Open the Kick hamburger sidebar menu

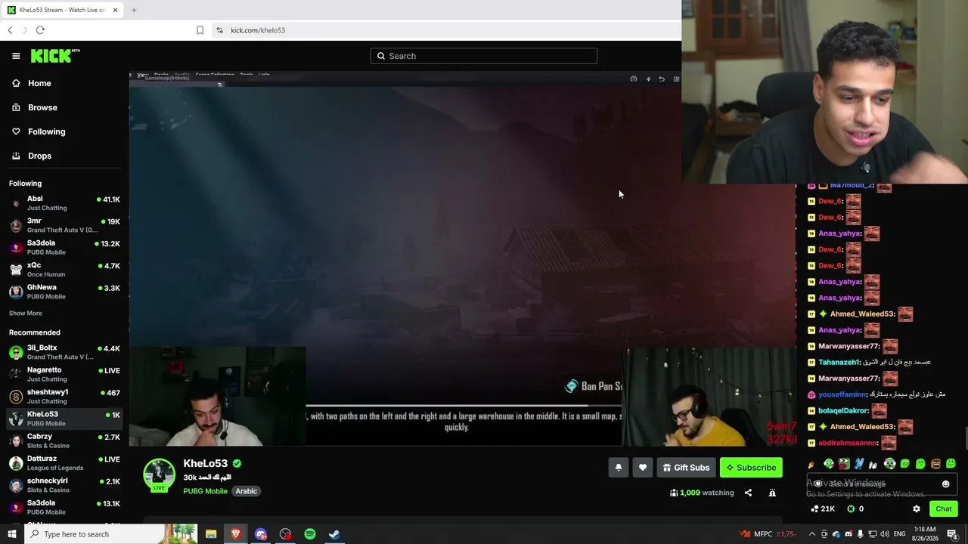click(16, 56)
